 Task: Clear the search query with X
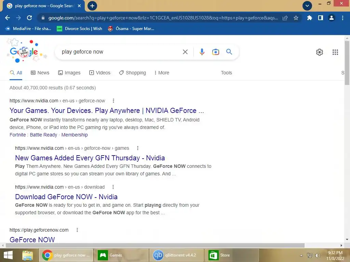[x=185, y=52]
